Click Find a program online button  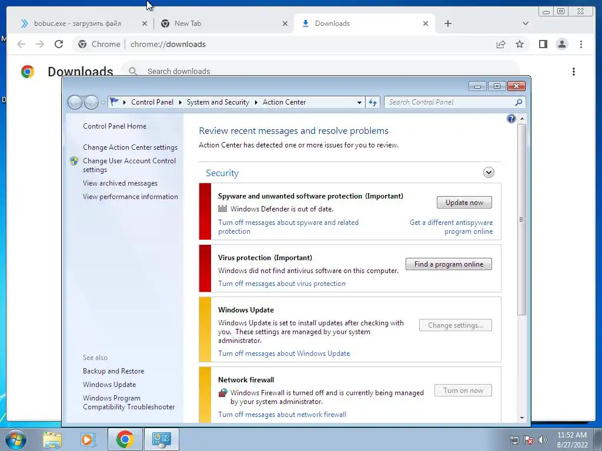(449, 264)
